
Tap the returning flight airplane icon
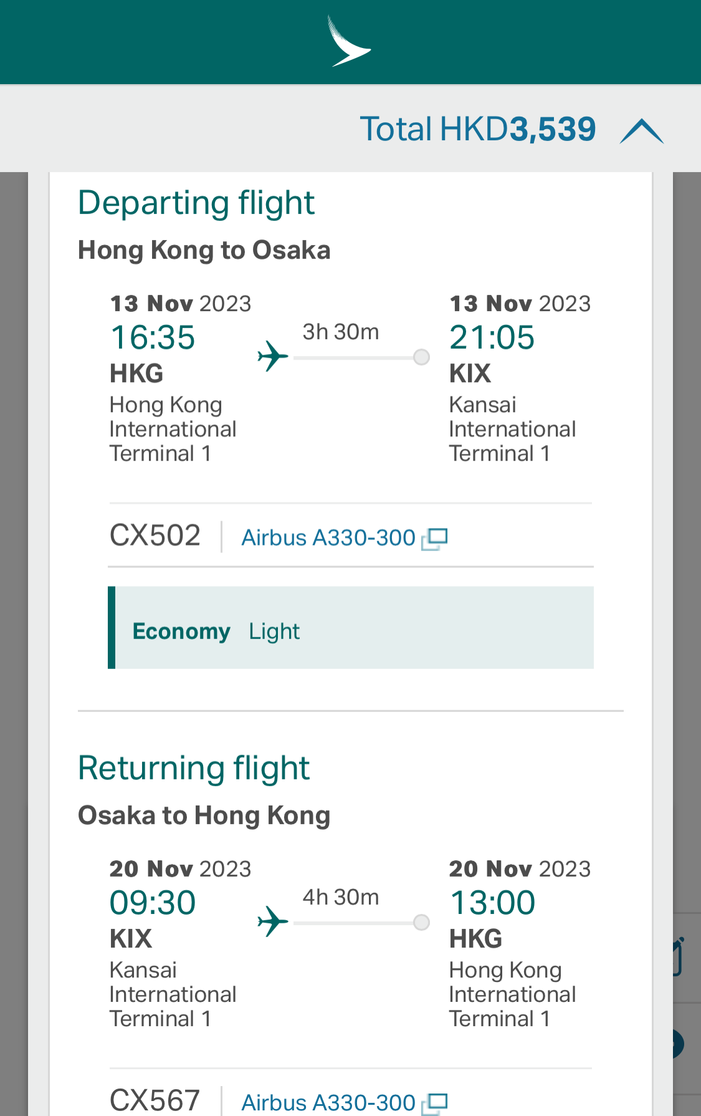click(x=273, y=921)
